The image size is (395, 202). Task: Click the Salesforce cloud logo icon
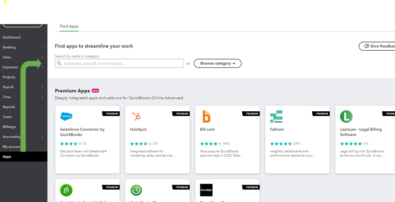click(66, 116)
